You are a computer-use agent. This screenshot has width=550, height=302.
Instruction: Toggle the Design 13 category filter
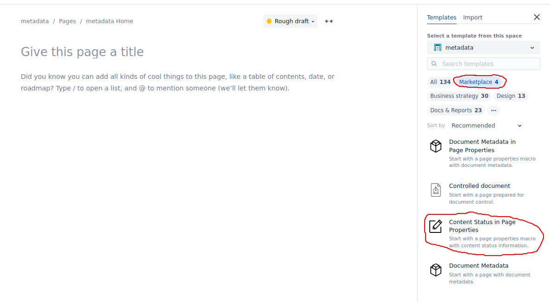[x=511, y=96]
